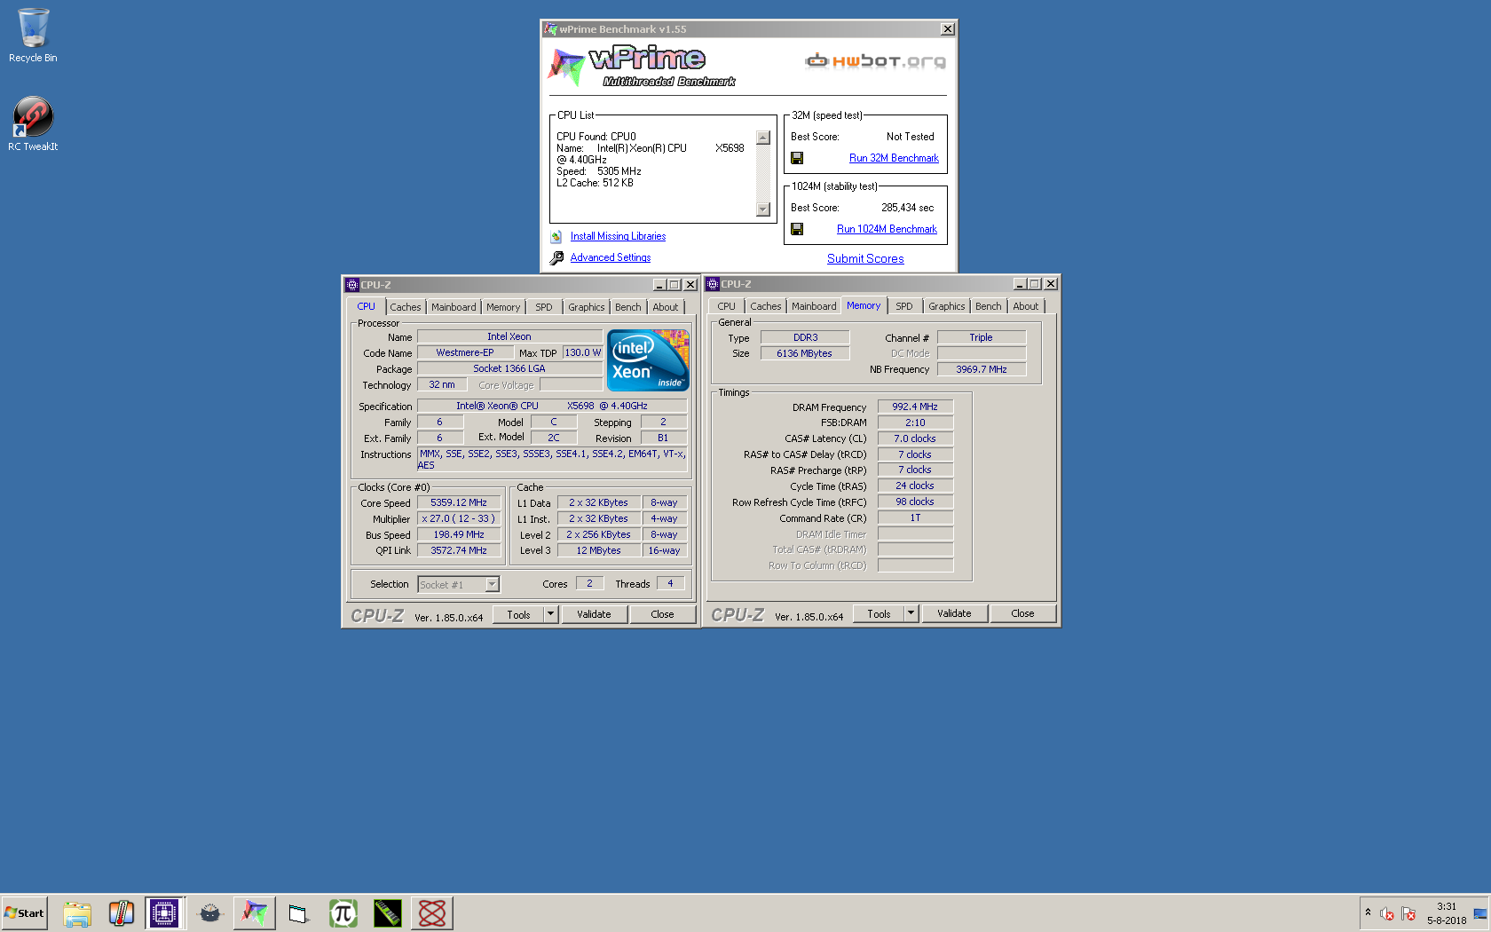Click the Submit Scores link

[x=865, y=258]
